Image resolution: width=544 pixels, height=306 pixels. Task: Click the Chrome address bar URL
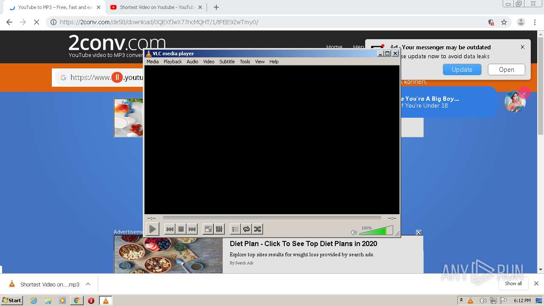click(159, 22)
